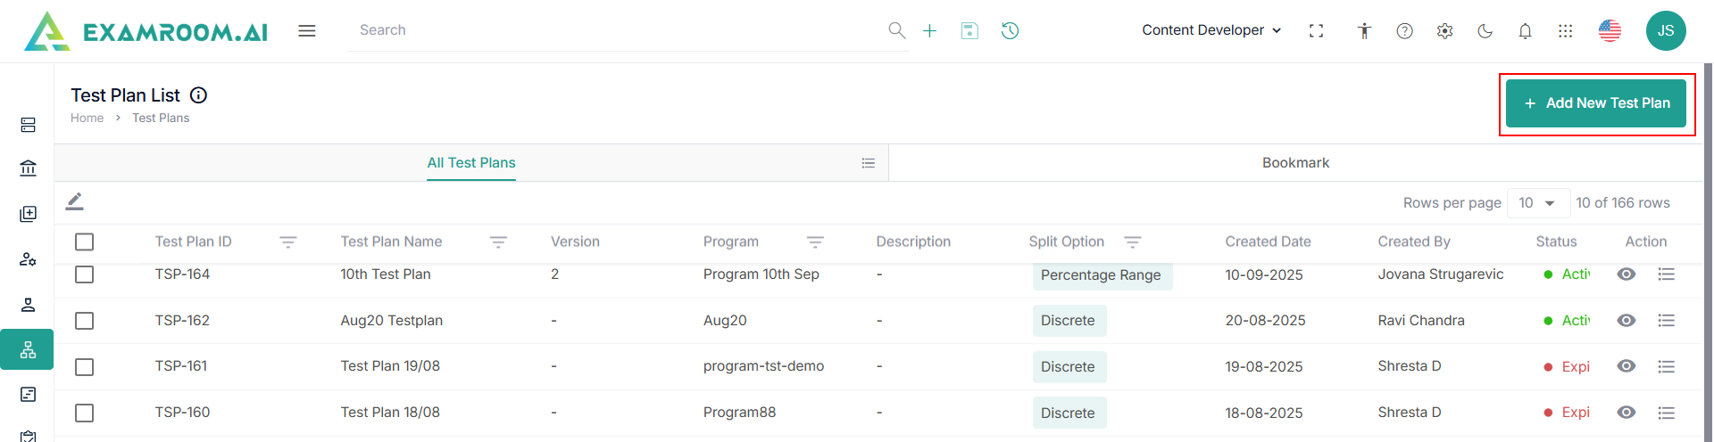View details of TSP-162 via eye icon
Viewport: 1714px width, 442px height.
pos(1627,321)
